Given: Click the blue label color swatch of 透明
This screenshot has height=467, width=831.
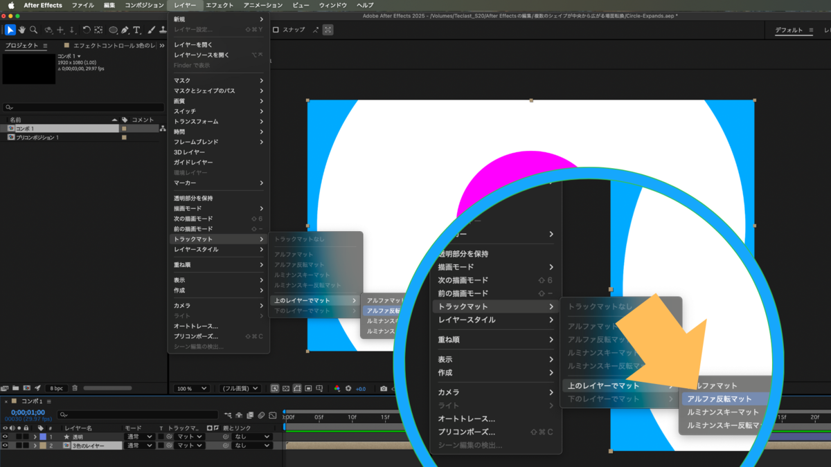Looking at the screenshot, I should [x=43, y=437].
